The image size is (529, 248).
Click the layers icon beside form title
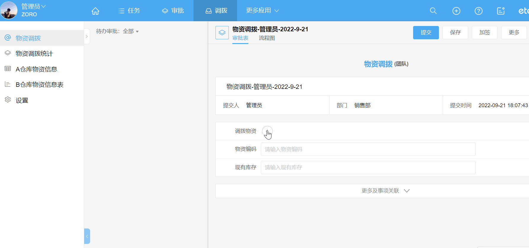(222, 33)
